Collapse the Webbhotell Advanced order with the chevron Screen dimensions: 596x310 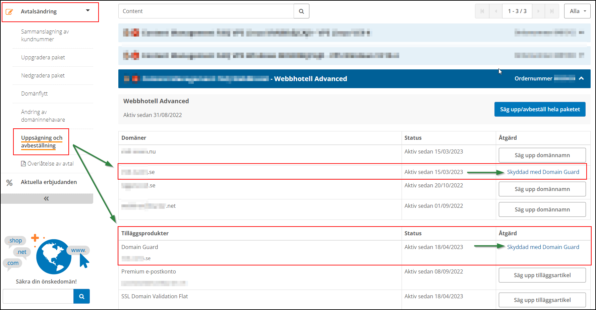(x=581, y=78)
